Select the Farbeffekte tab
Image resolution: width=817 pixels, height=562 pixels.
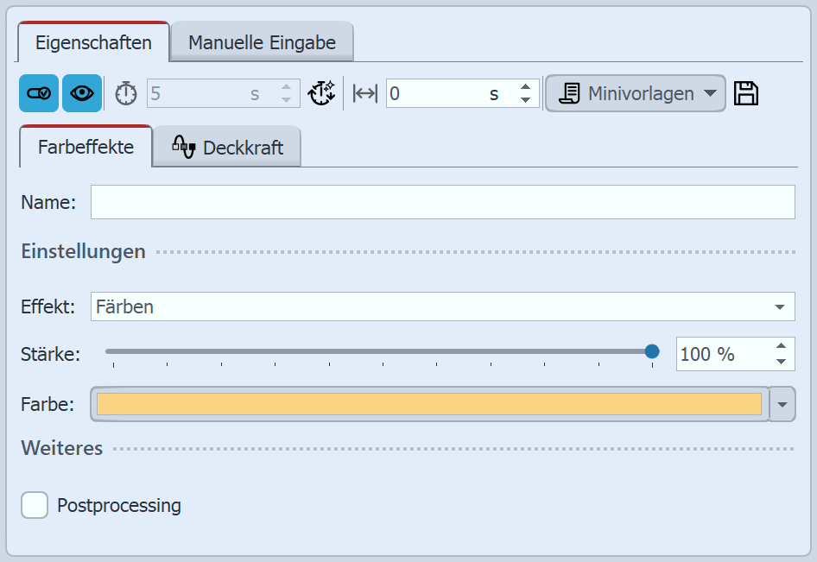[85, 147]
